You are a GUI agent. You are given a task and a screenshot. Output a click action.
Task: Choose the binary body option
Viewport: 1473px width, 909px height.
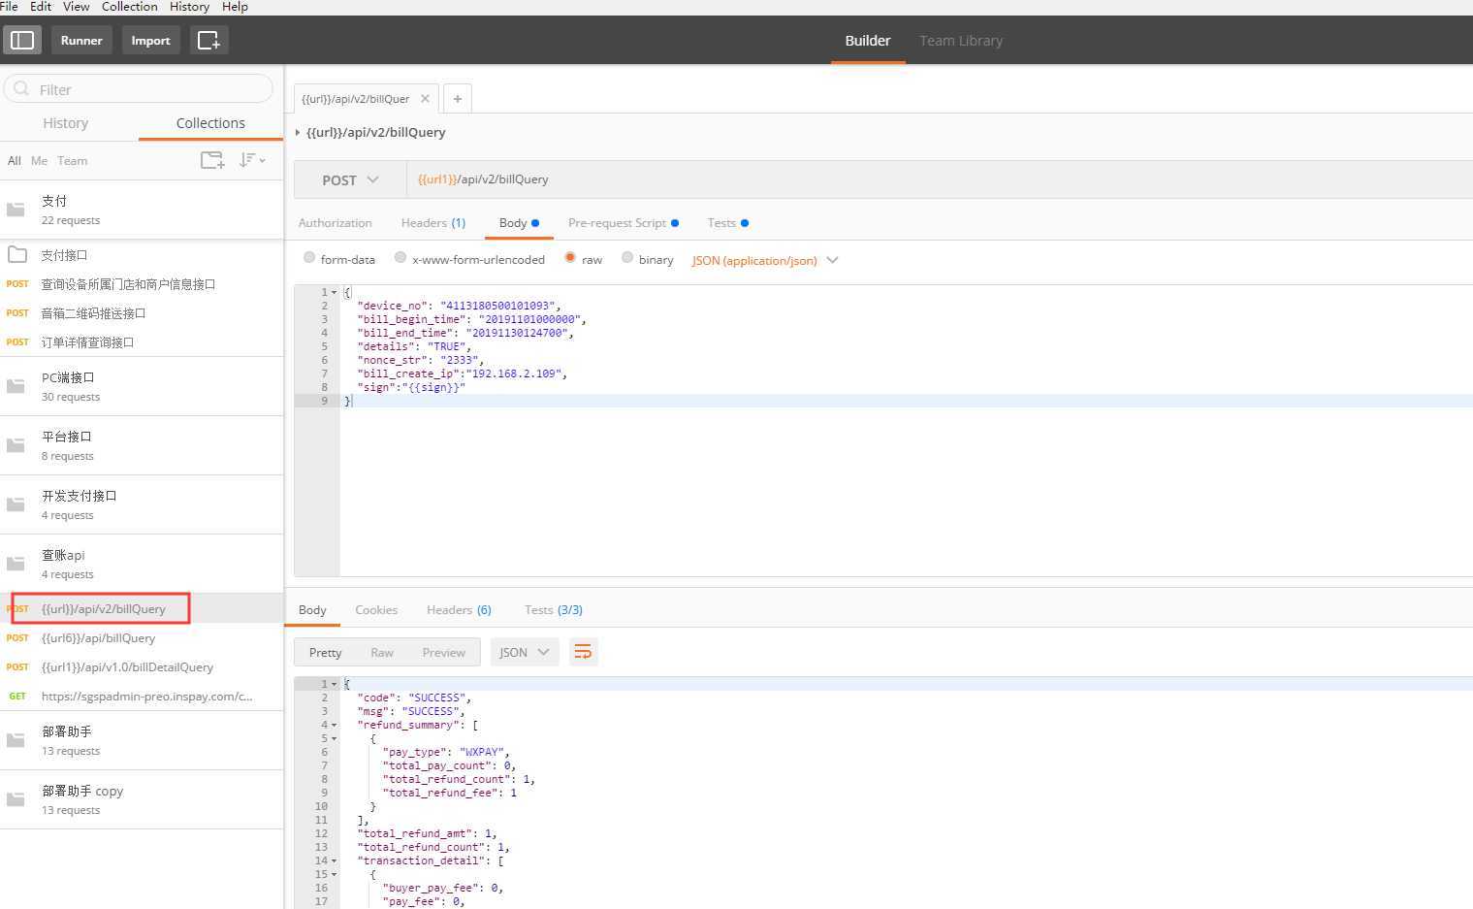(627, 258)
